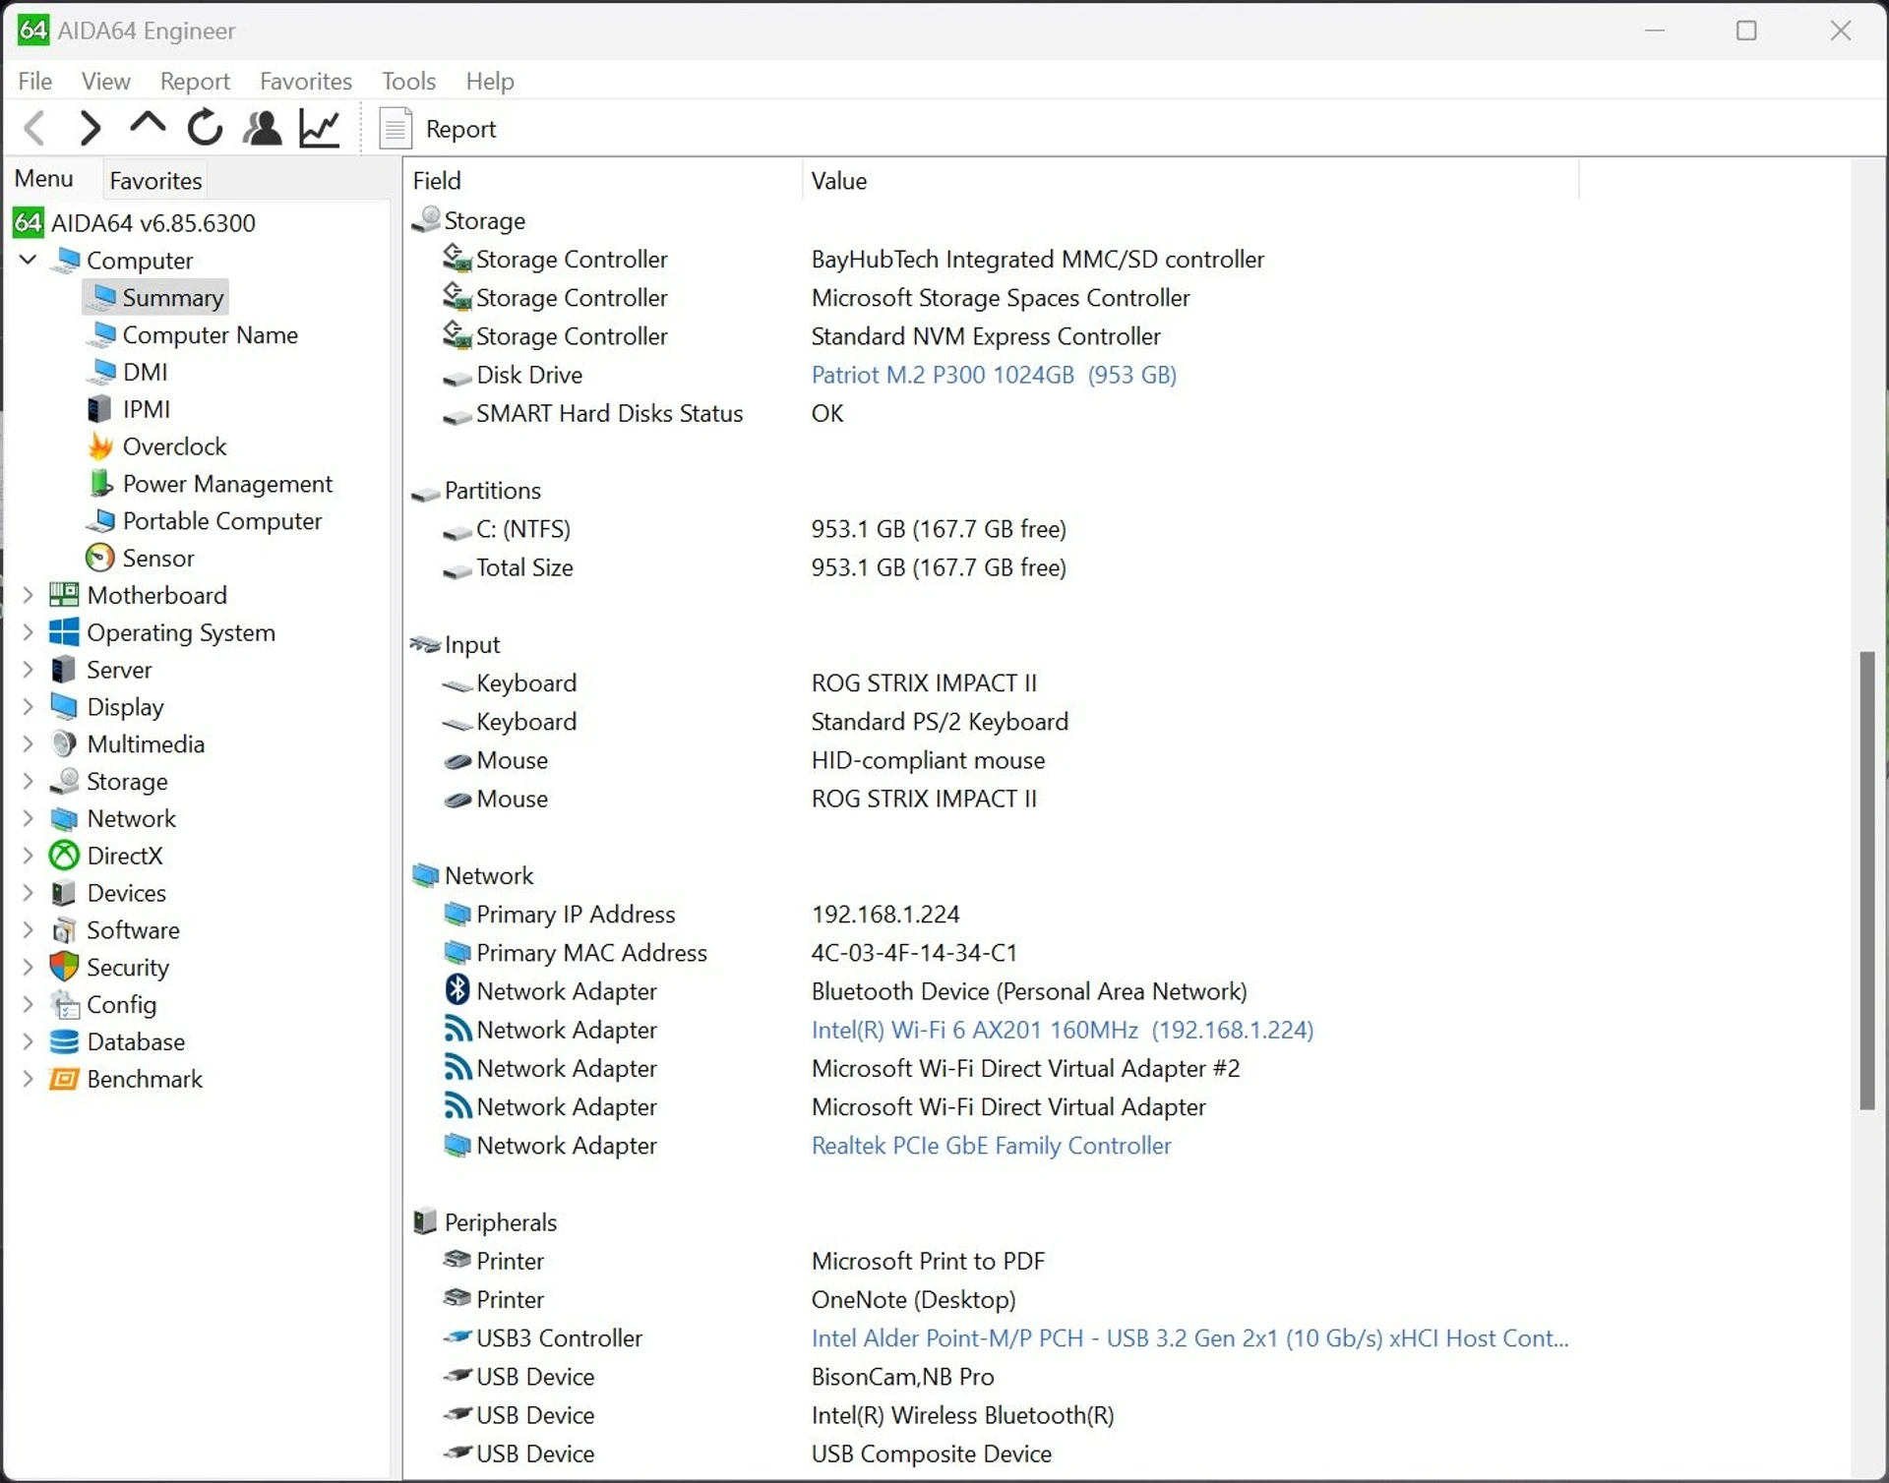Screen dimensions: 1889x1483
Task: Open the Report menu
Action: click(195, 81)
